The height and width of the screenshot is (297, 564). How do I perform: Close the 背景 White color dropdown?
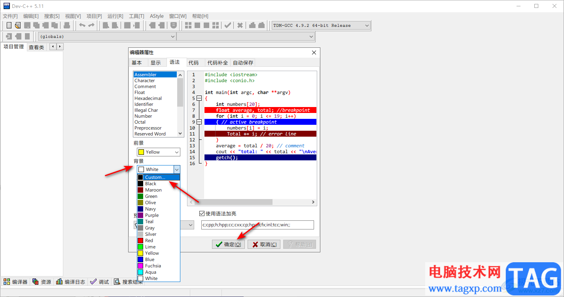coord(177,169)
